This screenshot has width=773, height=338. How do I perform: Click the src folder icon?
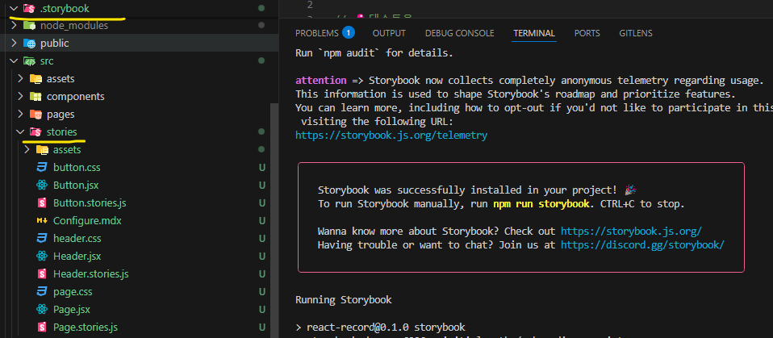click(29, 61)
